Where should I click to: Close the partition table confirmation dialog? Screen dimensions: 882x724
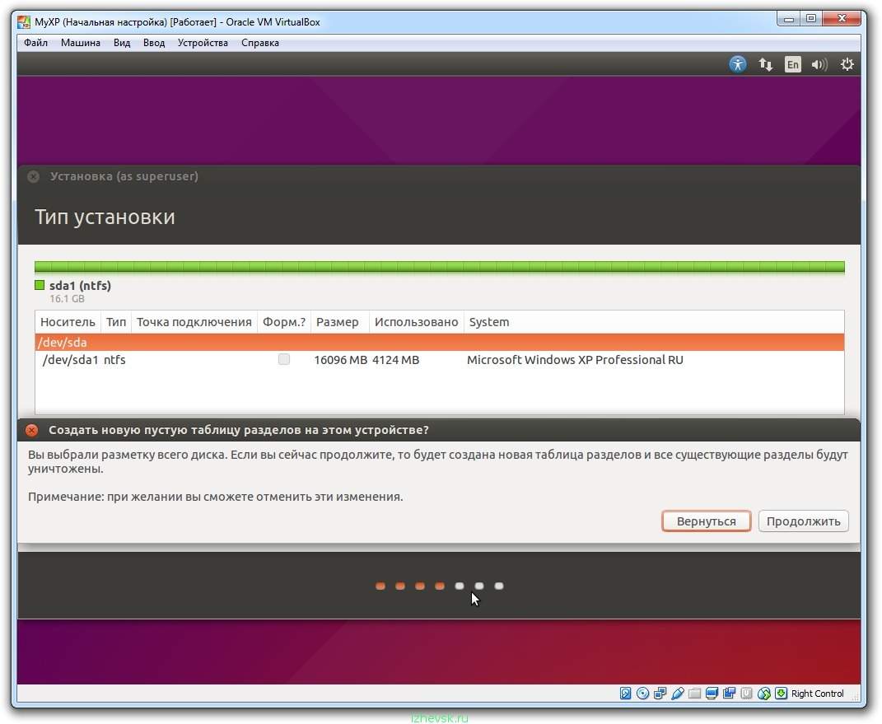click(x=32, y=430)
